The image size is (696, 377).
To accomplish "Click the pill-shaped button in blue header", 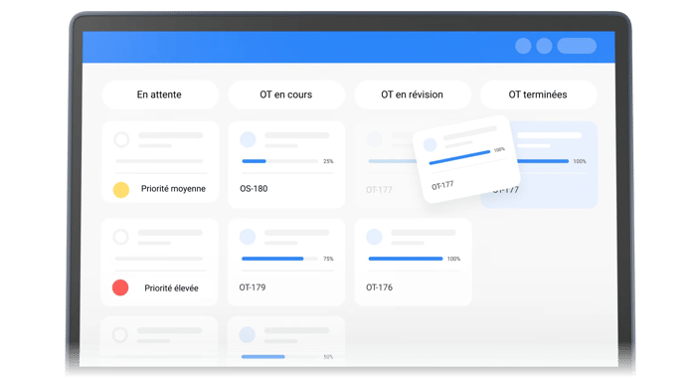I will (x=577, y=46).
